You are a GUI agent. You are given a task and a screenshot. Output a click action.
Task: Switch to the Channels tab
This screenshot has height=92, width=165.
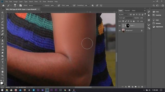click(127, 11)
